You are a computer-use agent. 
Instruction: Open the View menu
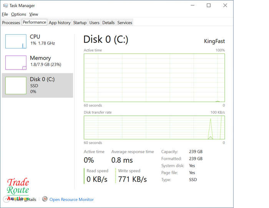[34, 14]
